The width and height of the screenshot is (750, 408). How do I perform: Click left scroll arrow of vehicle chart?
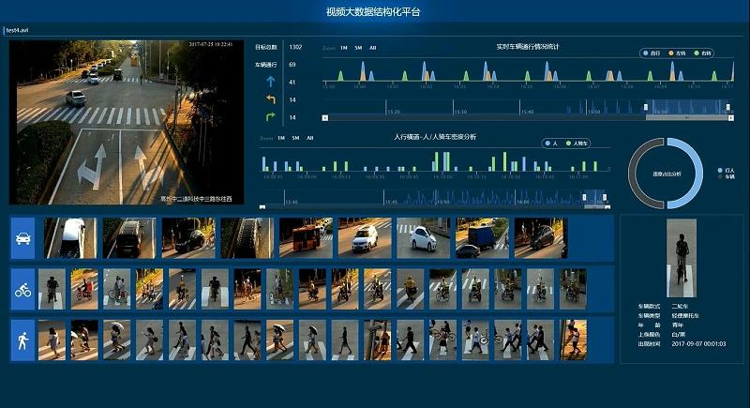coord(325,118)
